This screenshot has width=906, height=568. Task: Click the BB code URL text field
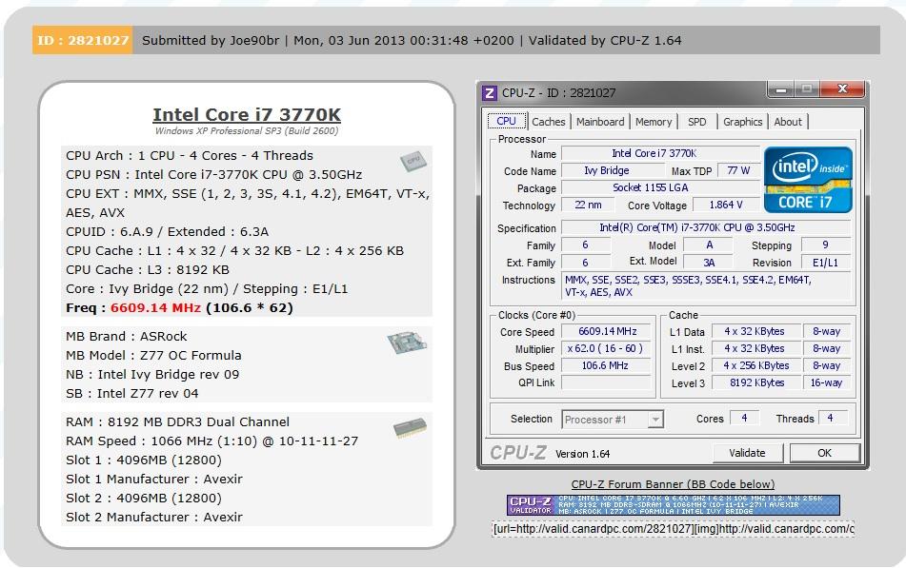[x=674, y=529]
